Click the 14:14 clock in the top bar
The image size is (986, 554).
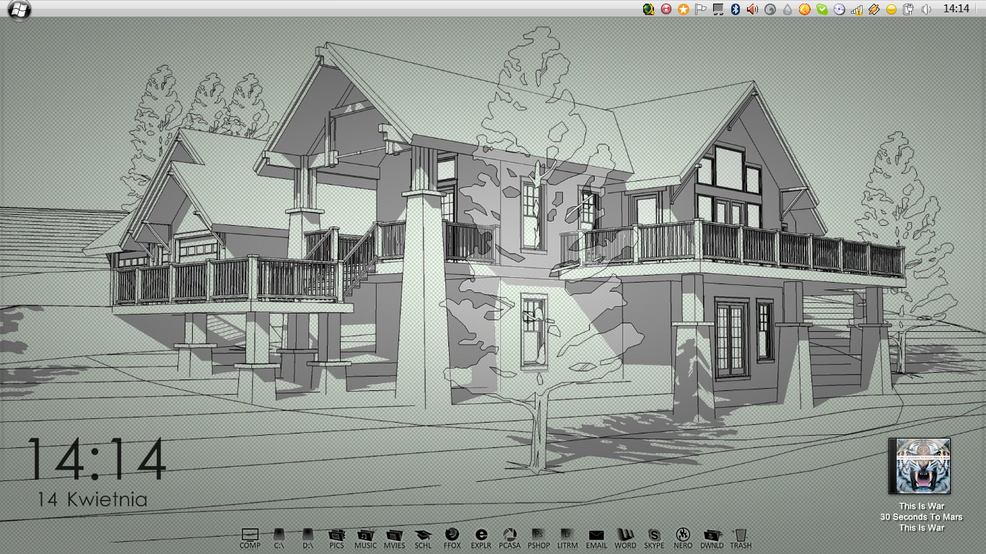[956, 9]
